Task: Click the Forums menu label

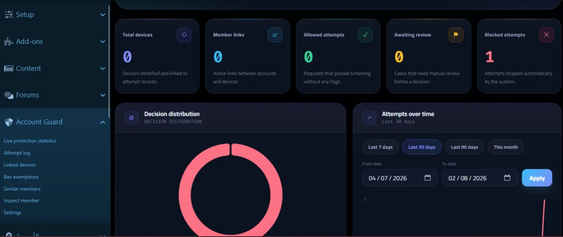Action: tap(28, 95)
